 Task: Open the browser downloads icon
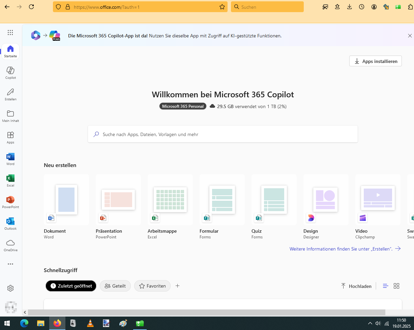(350, 7)
